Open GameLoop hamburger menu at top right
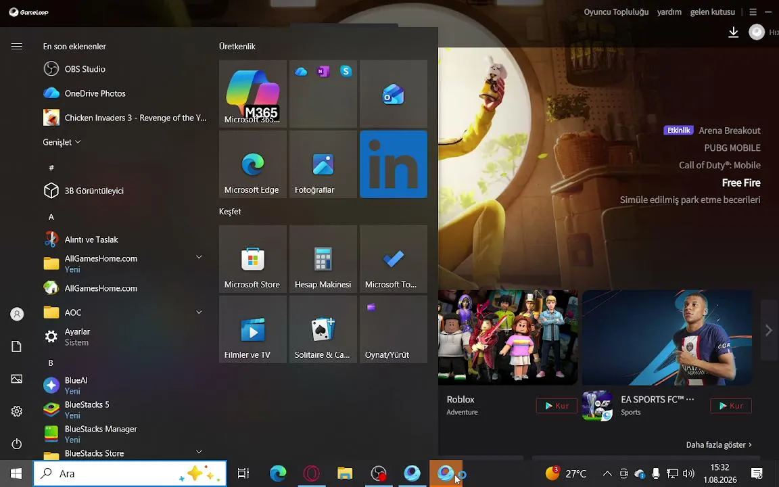 (753, 12)
